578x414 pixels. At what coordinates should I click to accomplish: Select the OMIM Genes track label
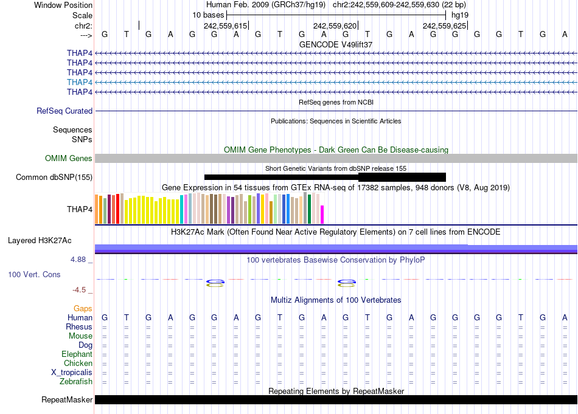point(69,159)
